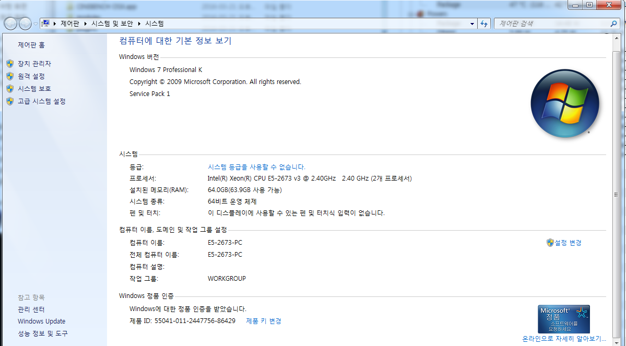Click the heading 컴퓨터에 대한 기본 정보 보기

click(175, 41)
